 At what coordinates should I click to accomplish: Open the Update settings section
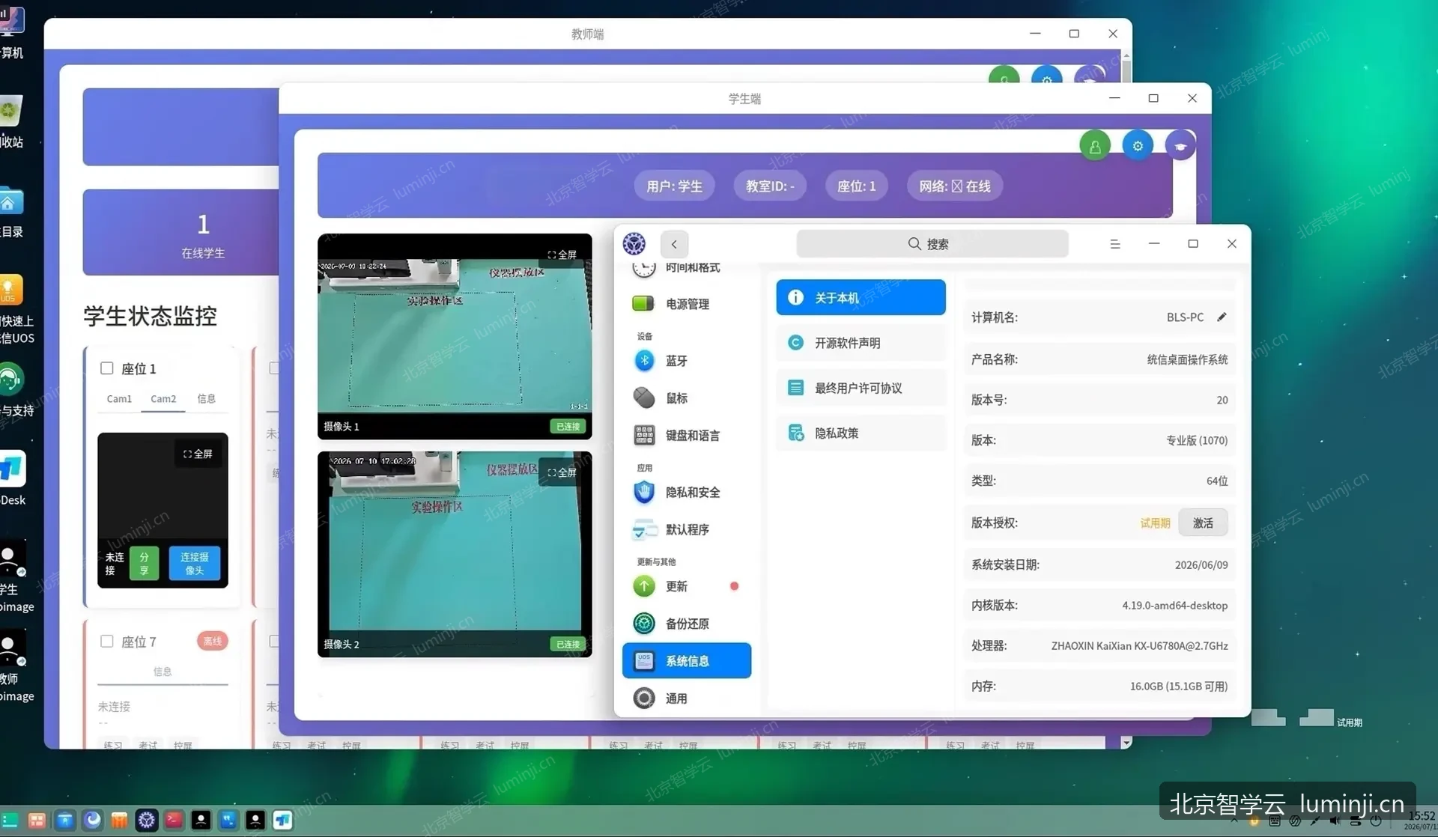click(687, 586)
